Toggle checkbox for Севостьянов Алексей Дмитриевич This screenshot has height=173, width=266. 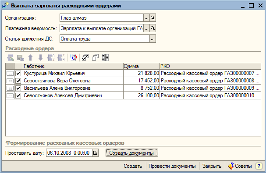(18, 95)
